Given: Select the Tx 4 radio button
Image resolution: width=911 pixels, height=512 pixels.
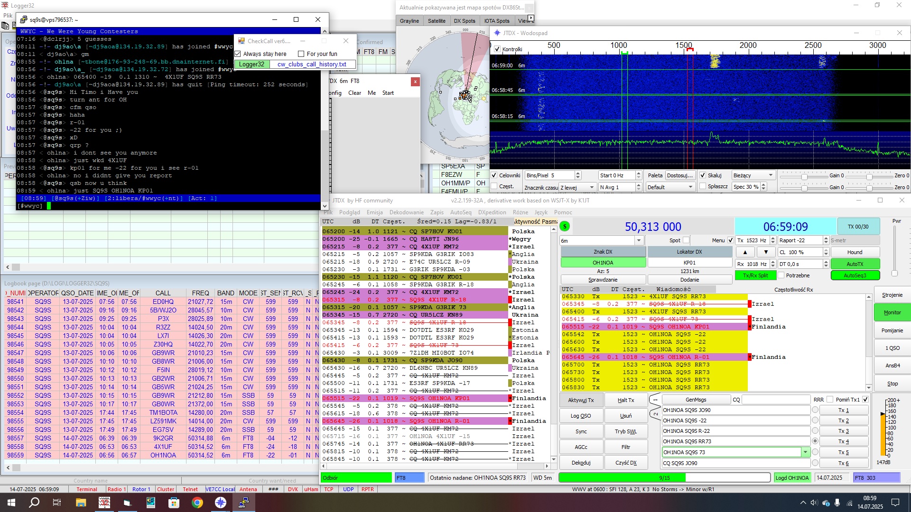Looking at the screenshot, I should pyautogui.click(x=815, y=441).
